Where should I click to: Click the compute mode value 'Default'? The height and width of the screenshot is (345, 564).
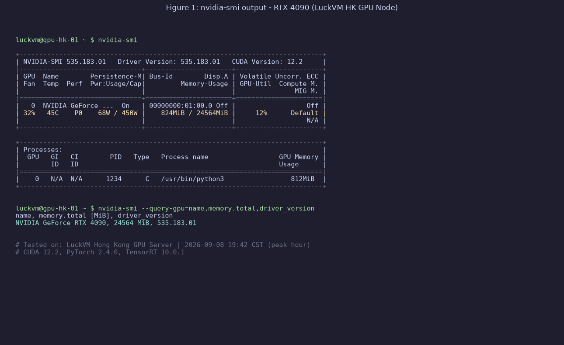point(304,113)
